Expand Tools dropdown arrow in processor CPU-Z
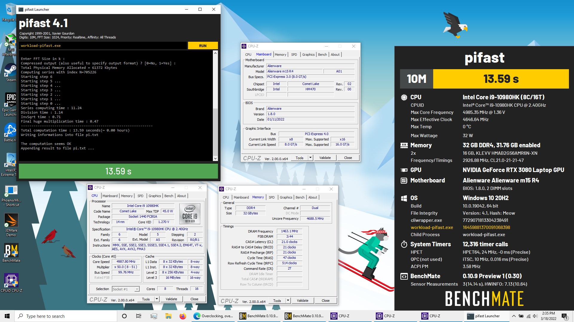The image size is (574, 322). click(157, 299)
